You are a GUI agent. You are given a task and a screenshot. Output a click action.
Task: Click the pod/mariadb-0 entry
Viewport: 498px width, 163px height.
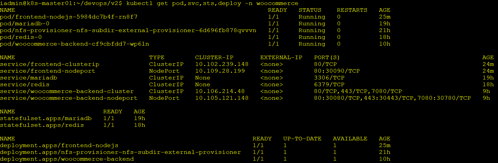(25, 24)
